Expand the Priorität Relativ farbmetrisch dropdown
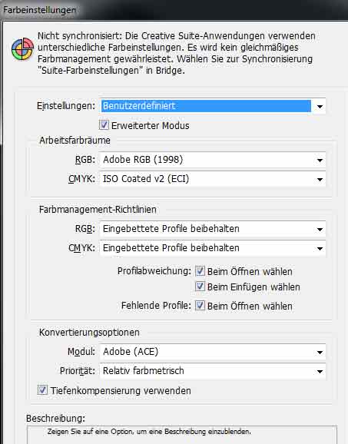 [x=212, y=371]
